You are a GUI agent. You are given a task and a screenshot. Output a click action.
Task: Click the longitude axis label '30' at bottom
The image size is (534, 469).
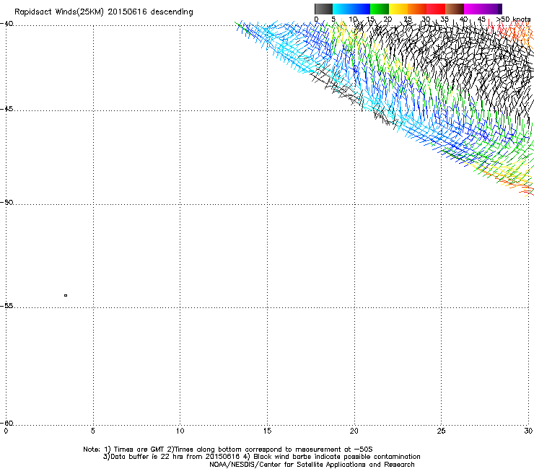click(528, 431)
